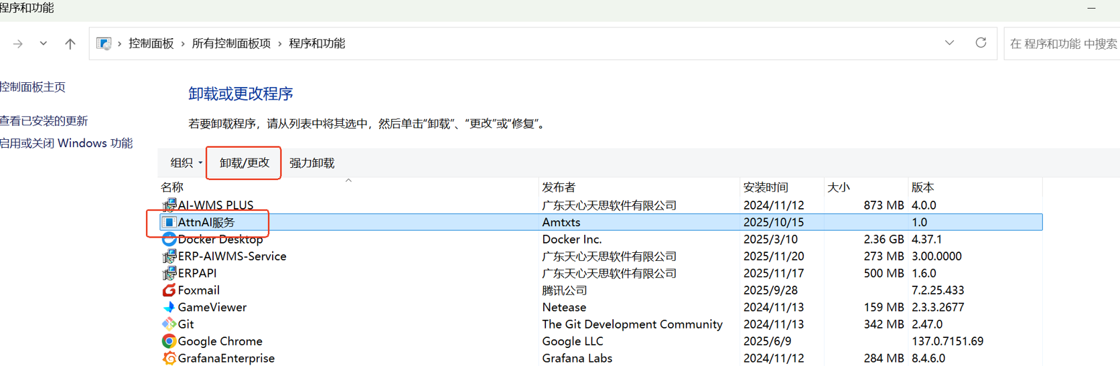Click install date 2025/3/10 cell
The height and width of the screenshot is (366, 1120).
(x=770, y=239)
